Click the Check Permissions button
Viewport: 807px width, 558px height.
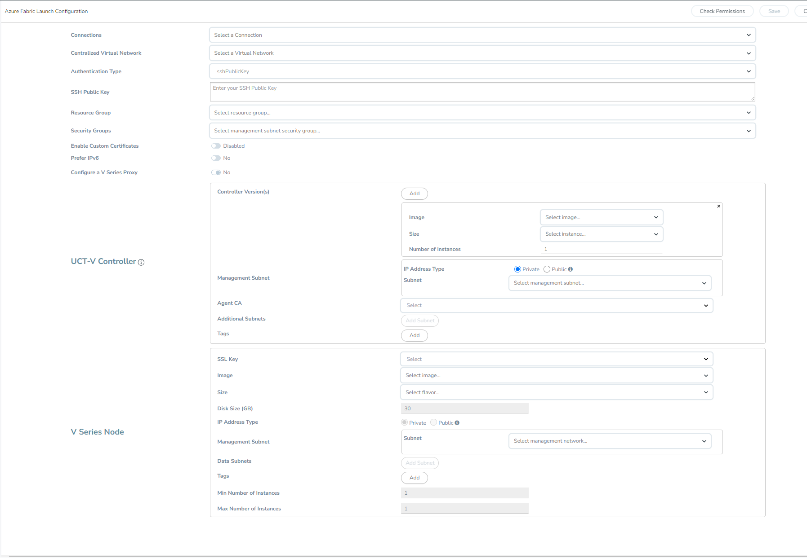click(x=722, y=11)
